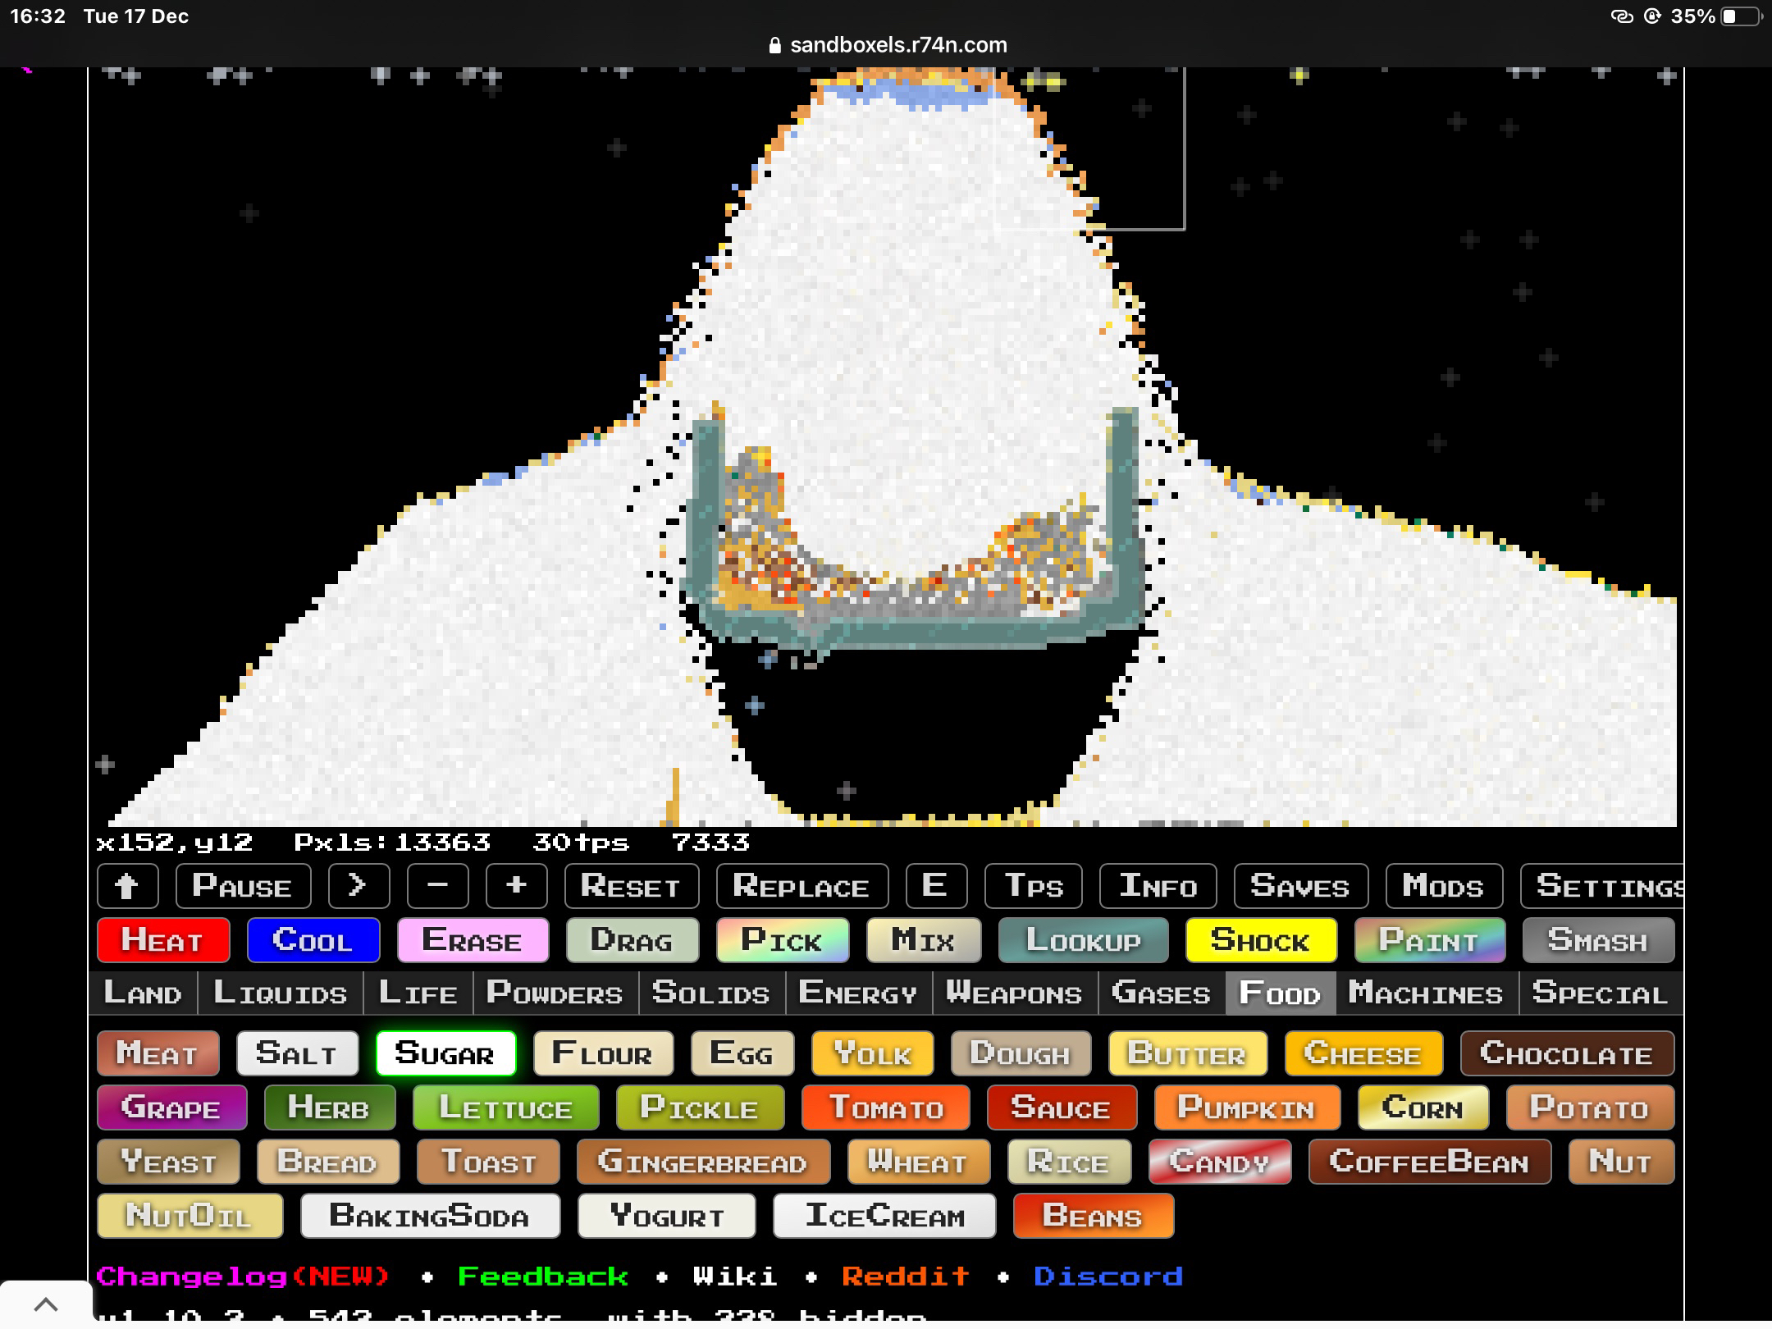
Task: Pick the Smash tool
Action: click(x=1597, y=940)
